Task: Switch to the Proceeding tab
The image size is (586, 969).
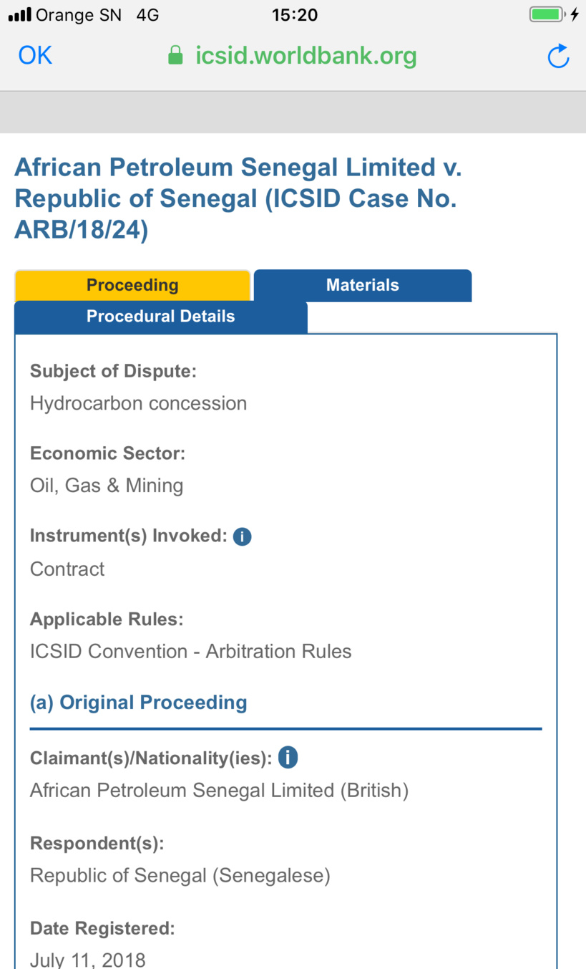Action: 132,285
